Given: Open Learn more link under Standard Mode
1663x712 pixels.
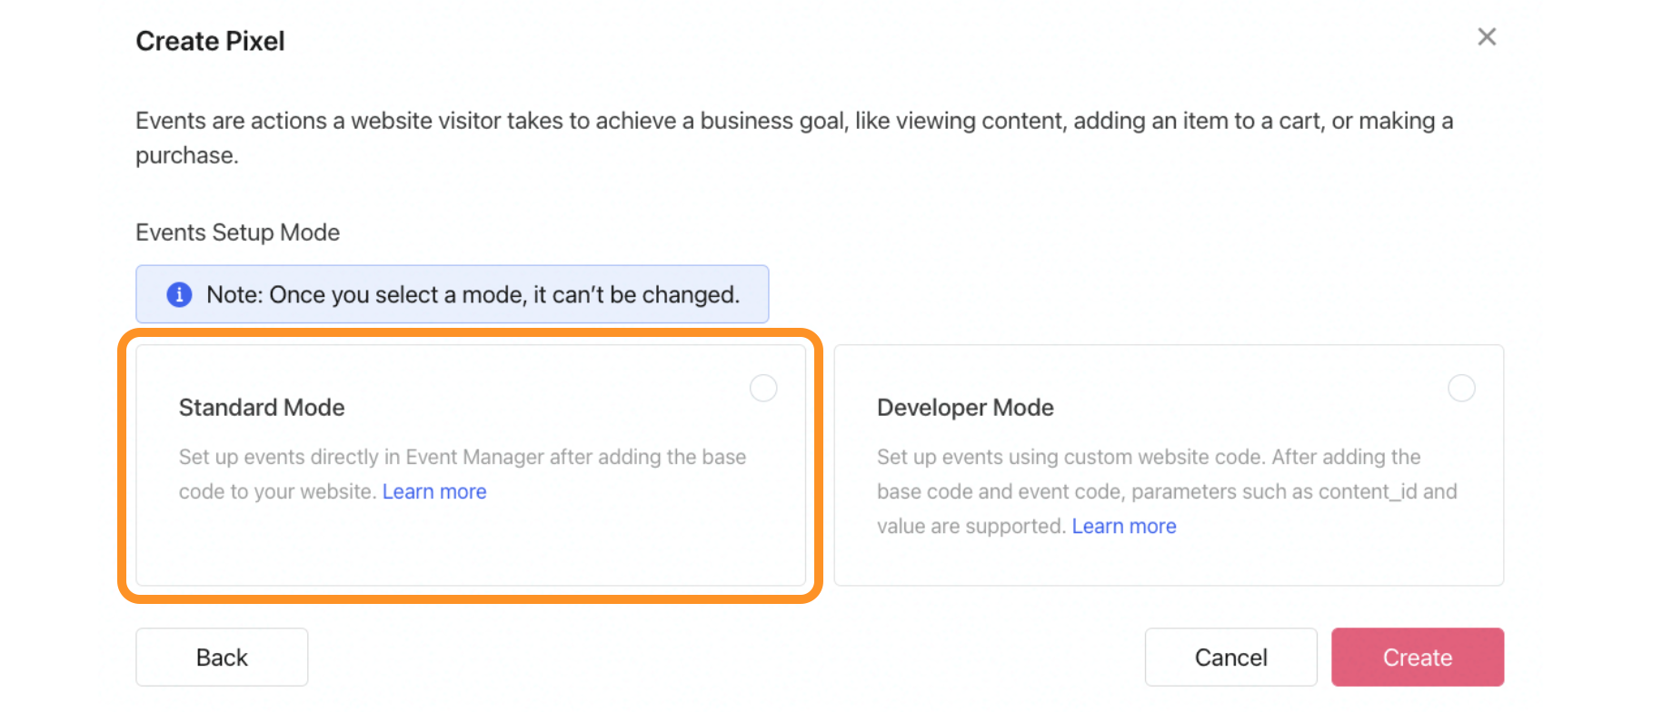Looking at the screenshot, I should tap(434, 491).
